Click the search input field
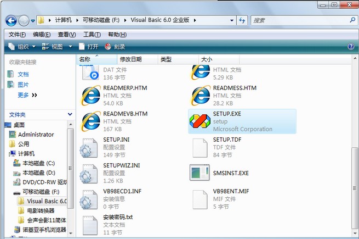359x239 pixels. (x=300, y=20)
